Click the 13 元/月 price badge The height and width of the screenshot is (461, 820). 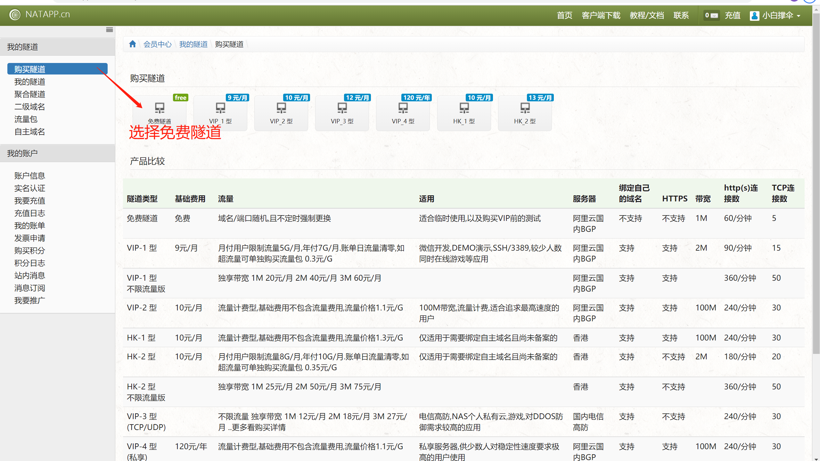[x=540, y=98]
